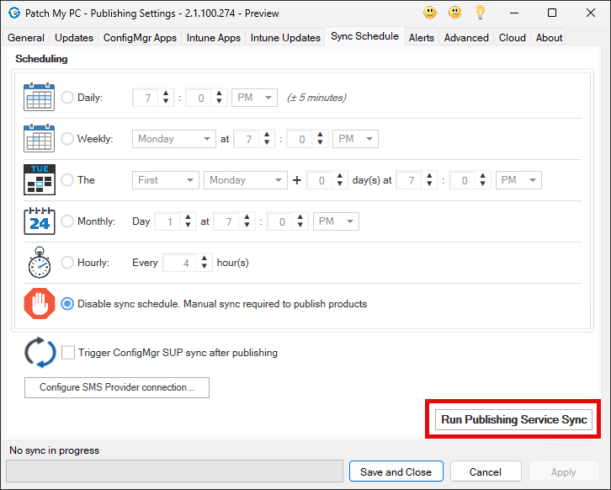Open the Daily AM/PM dropdown

(x=254, y=98)
